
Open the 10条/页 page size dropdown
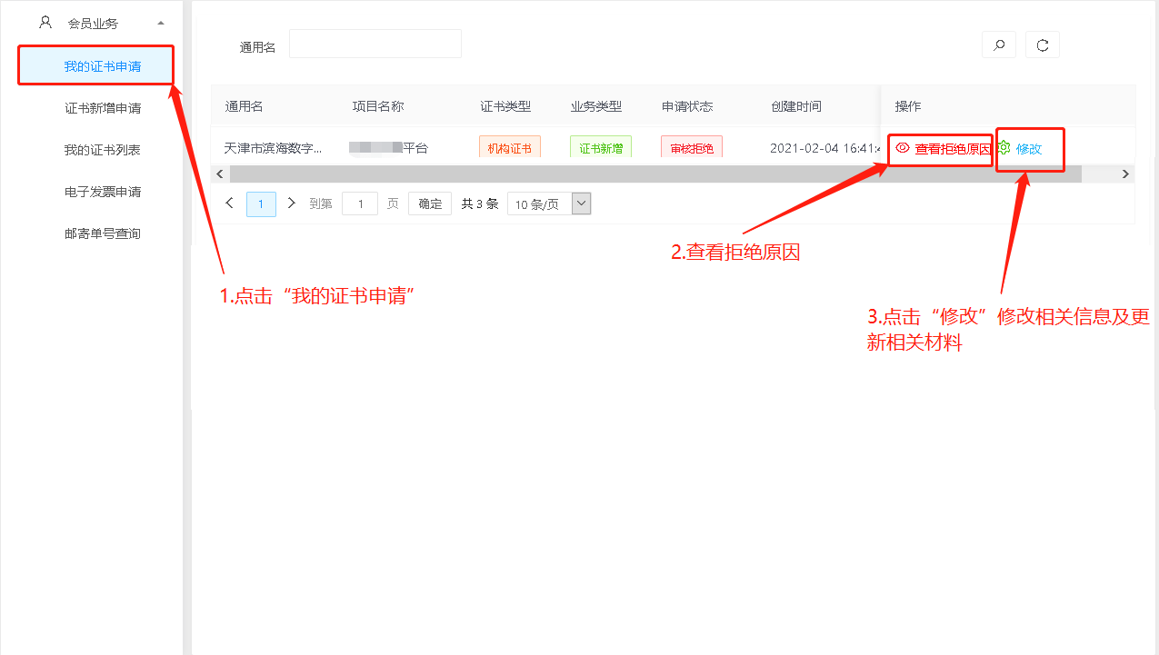pos(549,203)
